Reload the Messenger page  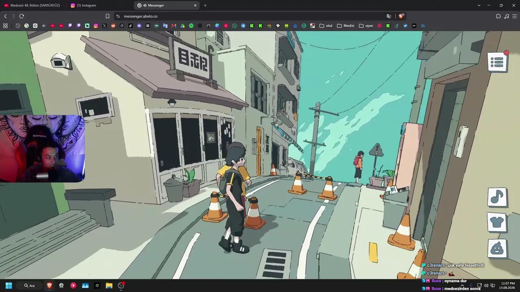click(22, 16)
